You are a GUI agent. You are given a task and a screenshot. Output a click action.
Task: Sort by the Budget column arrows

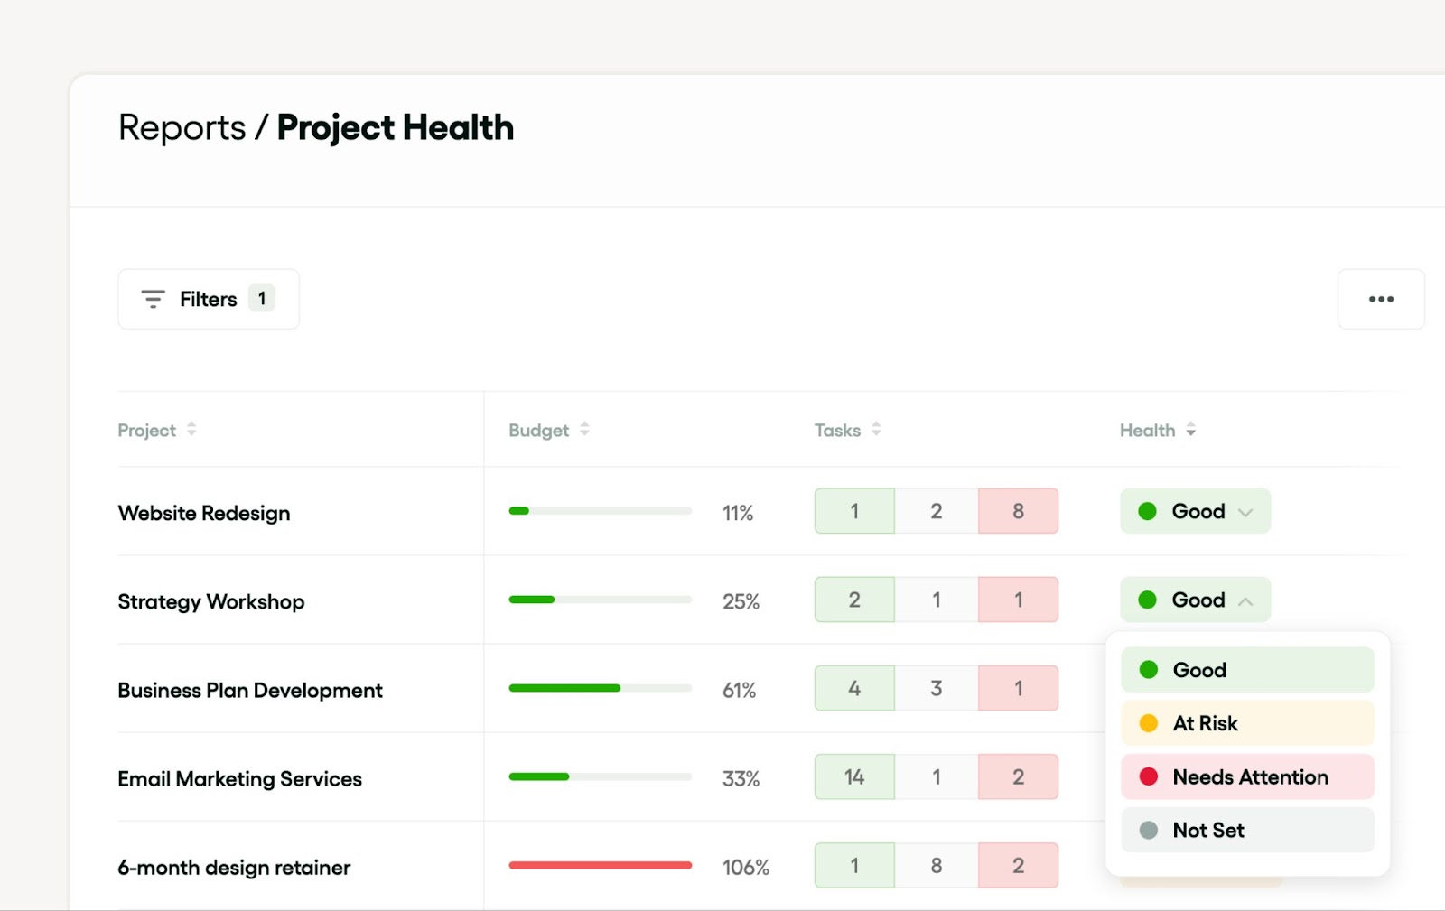point(584,430)
